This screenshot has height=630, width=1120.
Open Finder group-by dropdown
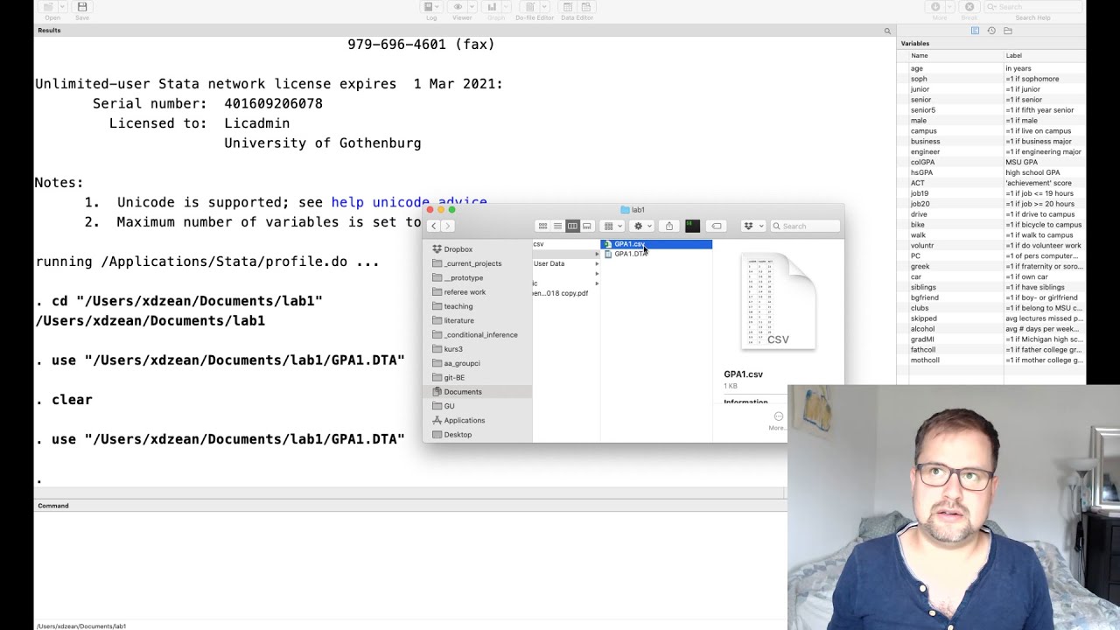pos(612,226)
